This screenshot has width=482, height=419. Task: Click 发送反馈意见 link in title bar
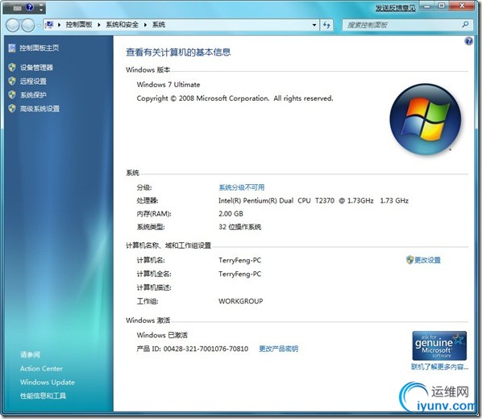(395, 8)
